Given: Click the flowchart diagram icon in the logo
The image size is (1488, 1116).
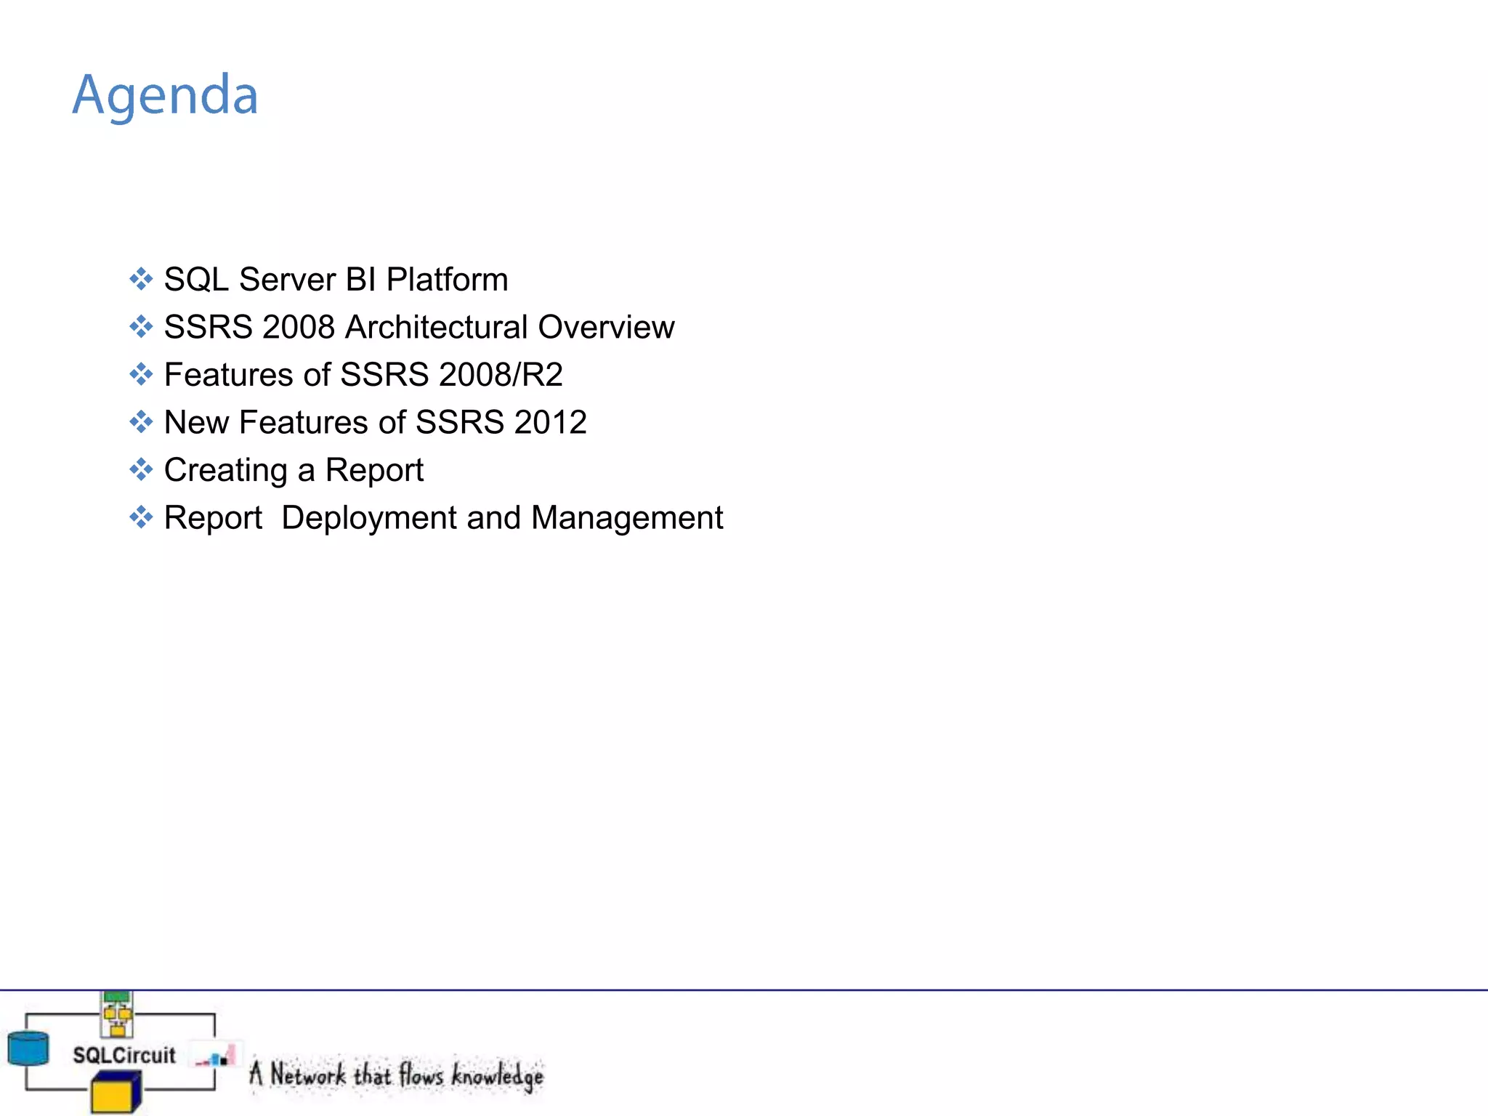Looking at the screenshot, I should point(117,1014).
